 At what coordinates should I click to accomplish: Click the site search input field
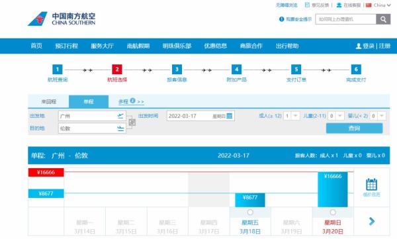click(x=345, y=19)
